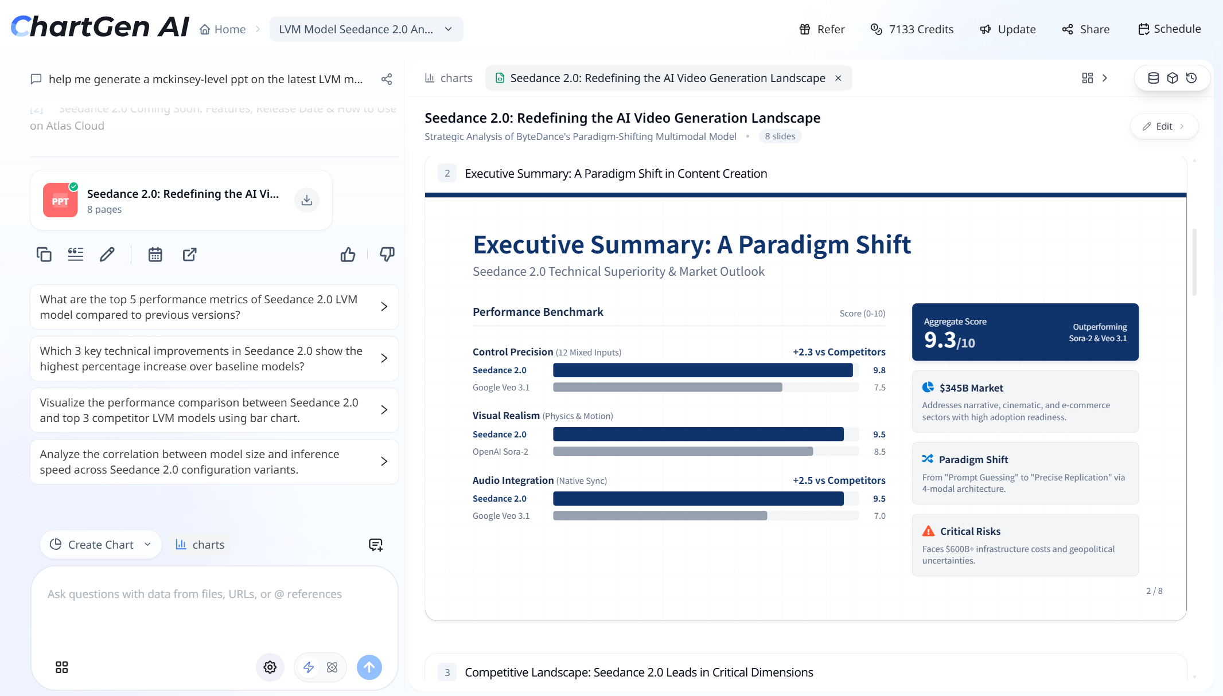The image size is (1223, 696).
Task: Click the $345B Market pie icon
Action: click(x=928, y=388)
